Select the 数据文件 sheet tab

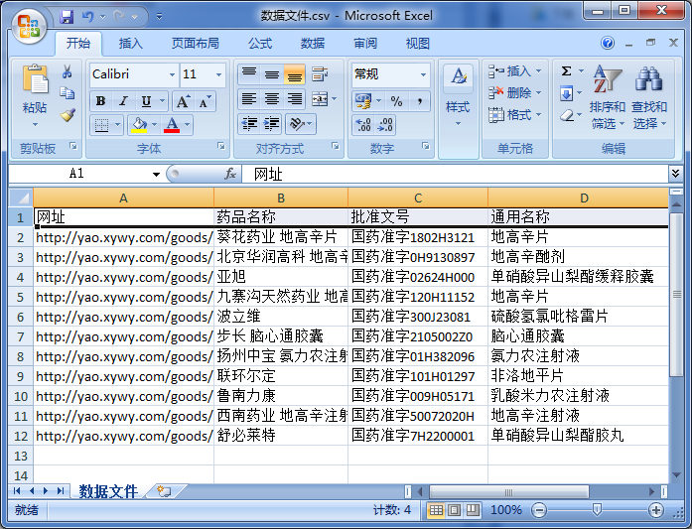click(x=108, y=491)
